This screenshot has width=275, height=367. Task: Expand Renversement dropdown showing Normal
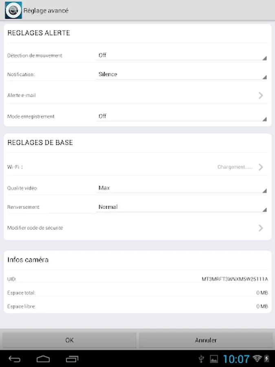(x=181, y=207)
